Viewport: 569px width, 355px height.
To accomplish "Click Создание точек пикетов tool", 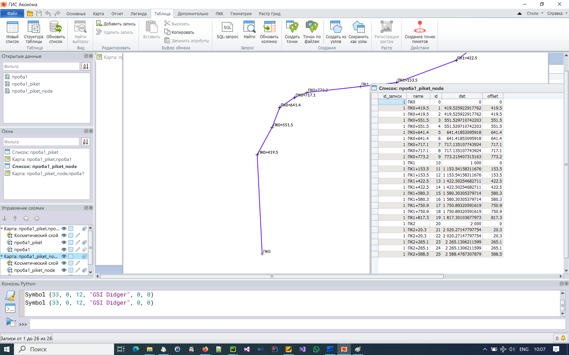I will pyautogui.click(x=420, y=30).
